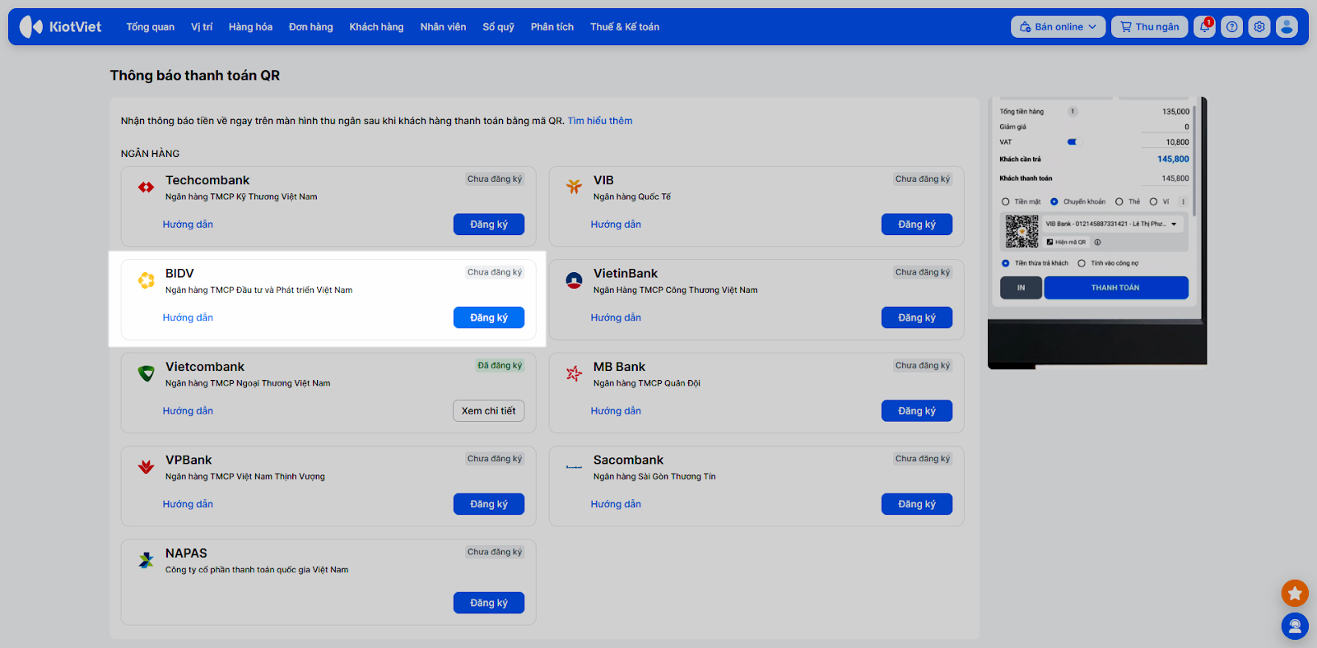
Task: Open the user account avatar
Action: [x=1287, y=27]
